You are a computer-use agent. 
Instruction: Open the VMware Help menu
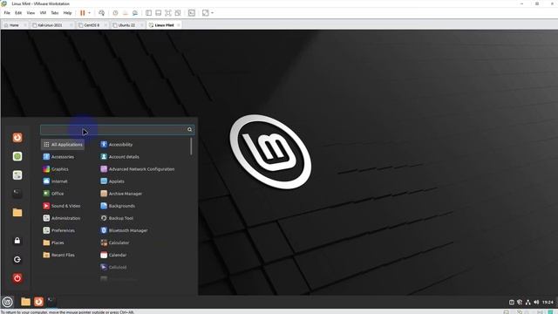click(x=67, y=13)
